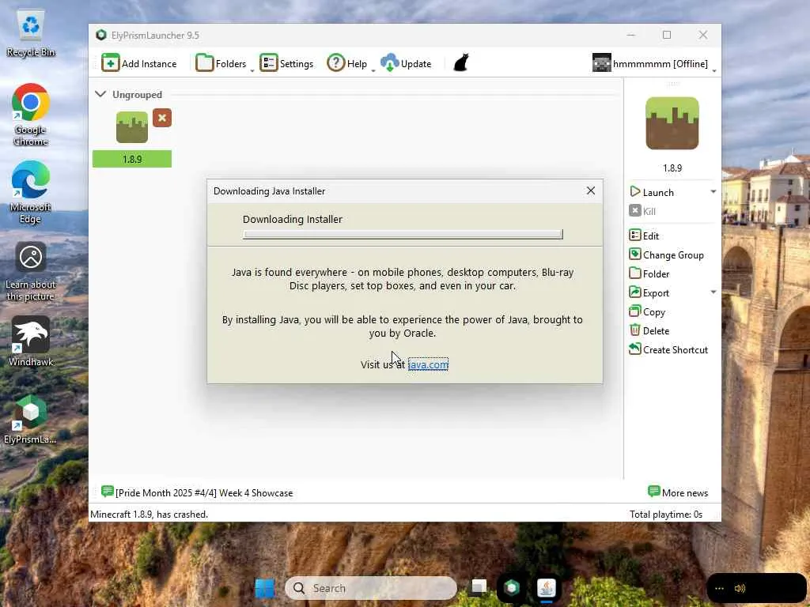Edit the selected instance
Image resolution: width=810 pixels, height=607 pixels.
(644, 236)
